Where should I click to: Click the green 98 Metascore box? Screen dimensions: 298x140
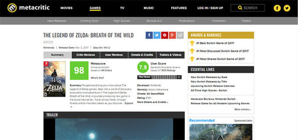pyautogui.click(x=79, y=70)
